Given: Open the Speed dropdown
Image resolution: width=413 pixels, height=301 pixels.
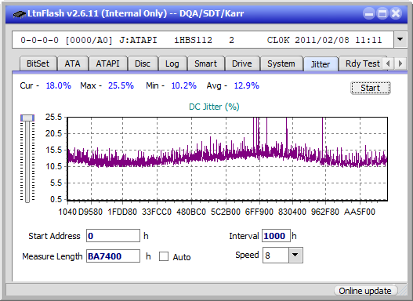Looking at the screenshot, I should click(295, 255).
